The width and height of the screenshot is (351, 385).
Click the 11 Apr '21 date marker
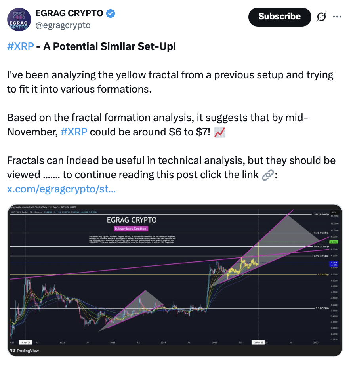click(25, 341)
